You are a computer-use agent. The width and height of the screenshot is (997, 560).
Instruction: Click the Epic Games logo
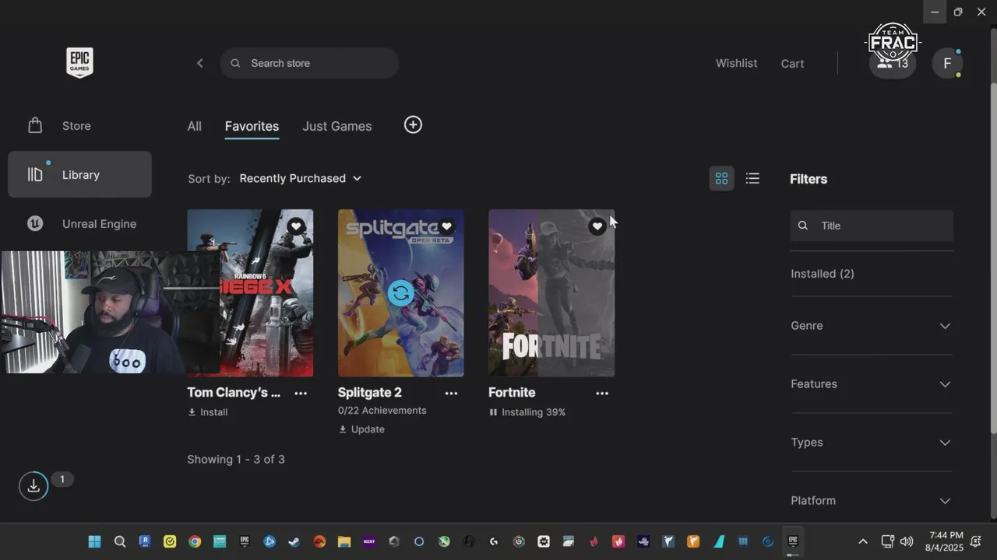[79, 62]
